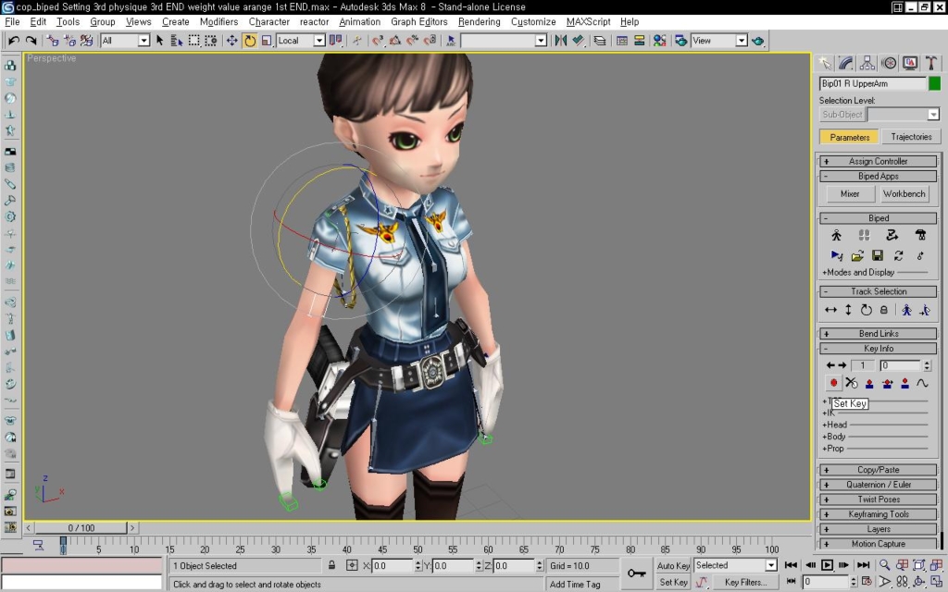This screenshot has height=592, width=948.
Task: Click the Select Object arrow tool
Action: point(159,41)
